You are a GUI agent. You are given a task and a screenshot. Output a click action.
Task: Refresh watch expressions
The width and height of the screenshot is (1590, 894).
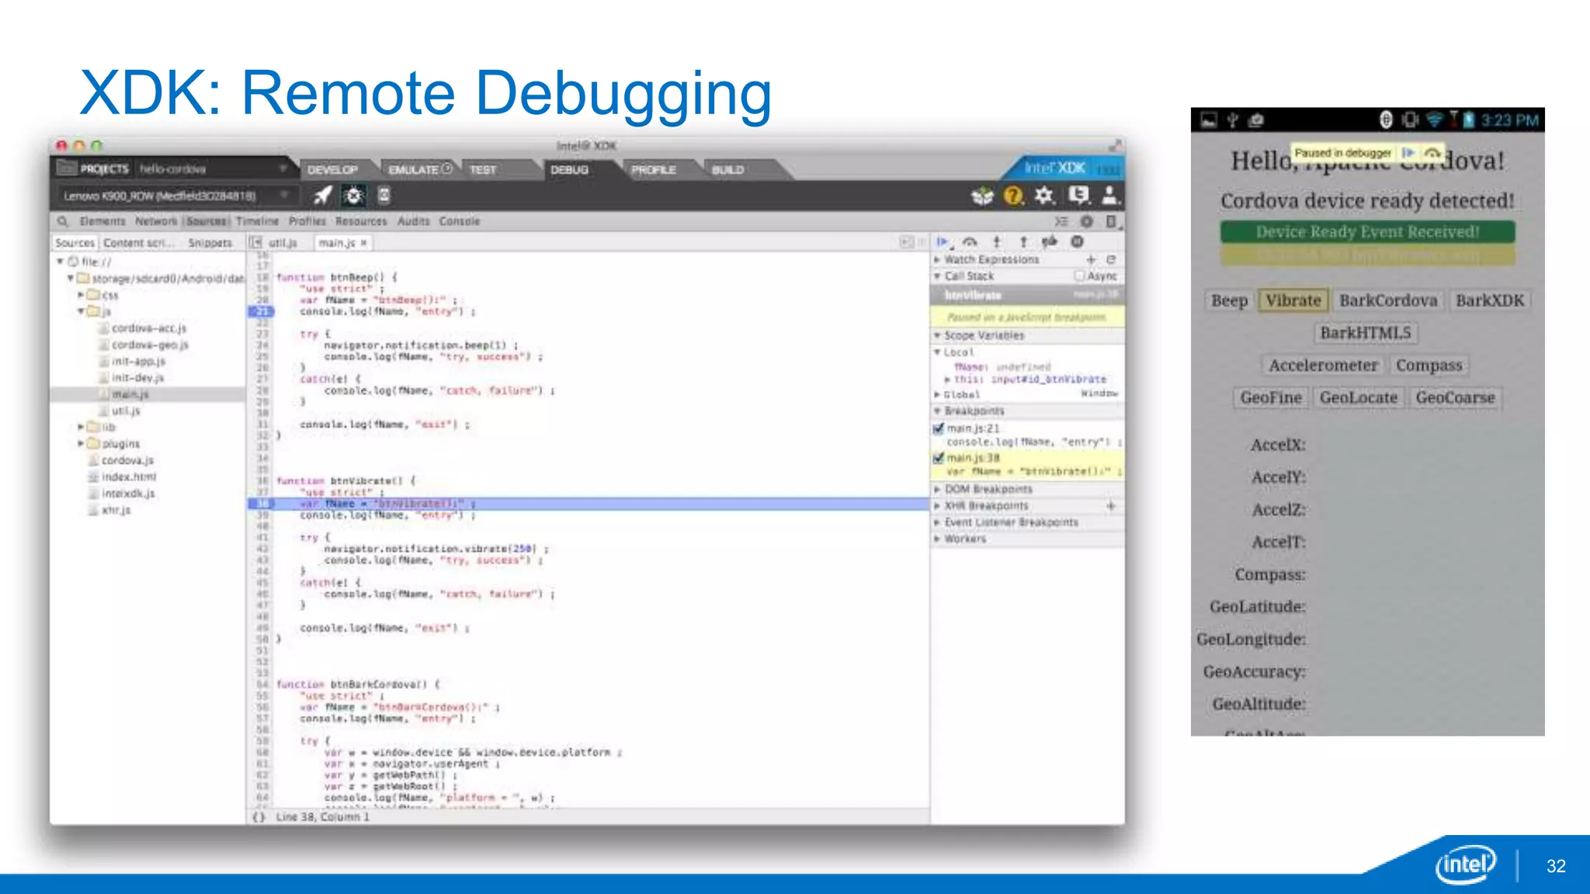tap(1111, 259)
